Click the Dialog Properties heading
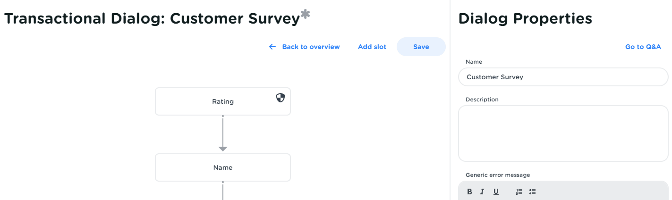This screenshot has height=200, width=672. (525, 18)
